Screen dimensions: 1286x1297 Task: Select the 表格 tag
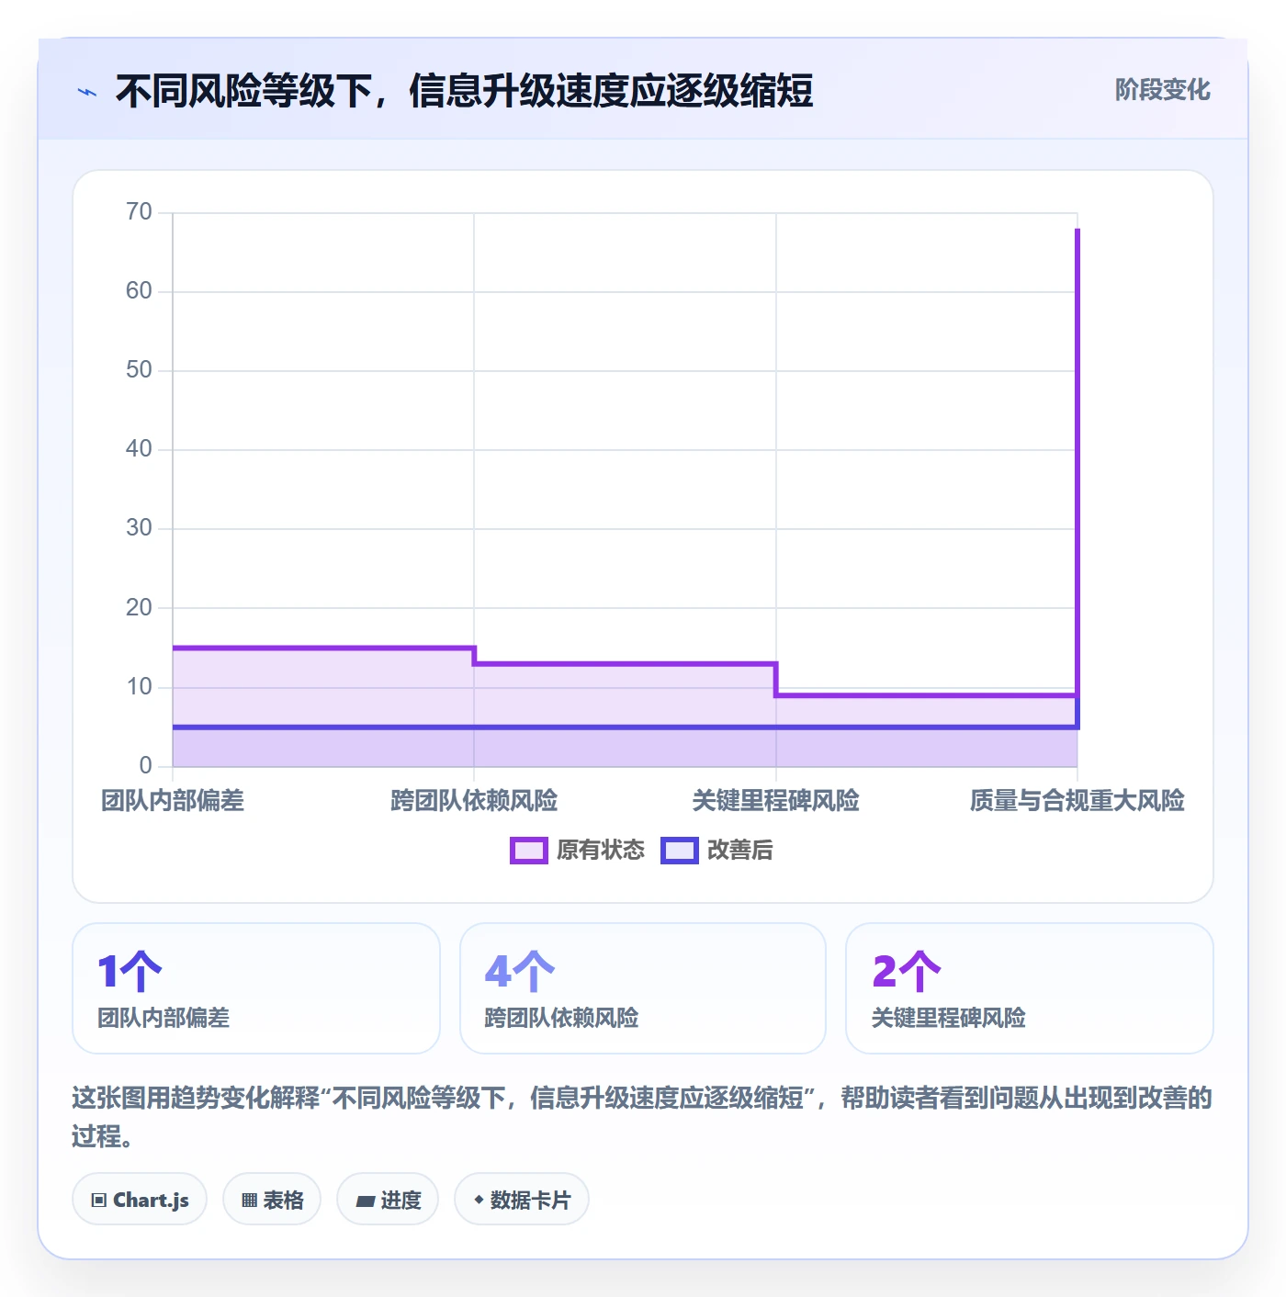pos(272,1199)
